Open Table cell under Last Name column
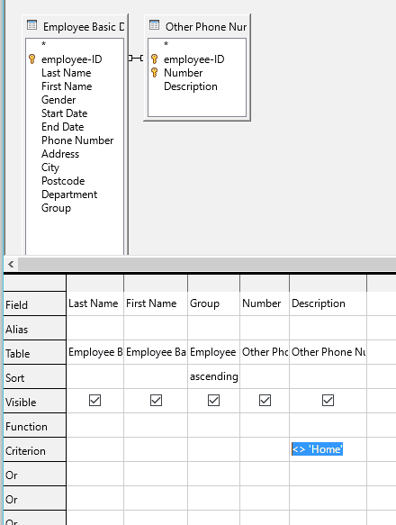This screenshot has width=396, height=525. 95,352
